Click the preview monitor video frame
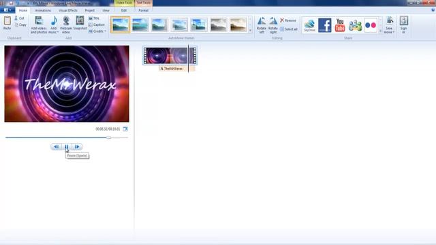The height and width of the screenshot is (245, 436). [67, 84]
